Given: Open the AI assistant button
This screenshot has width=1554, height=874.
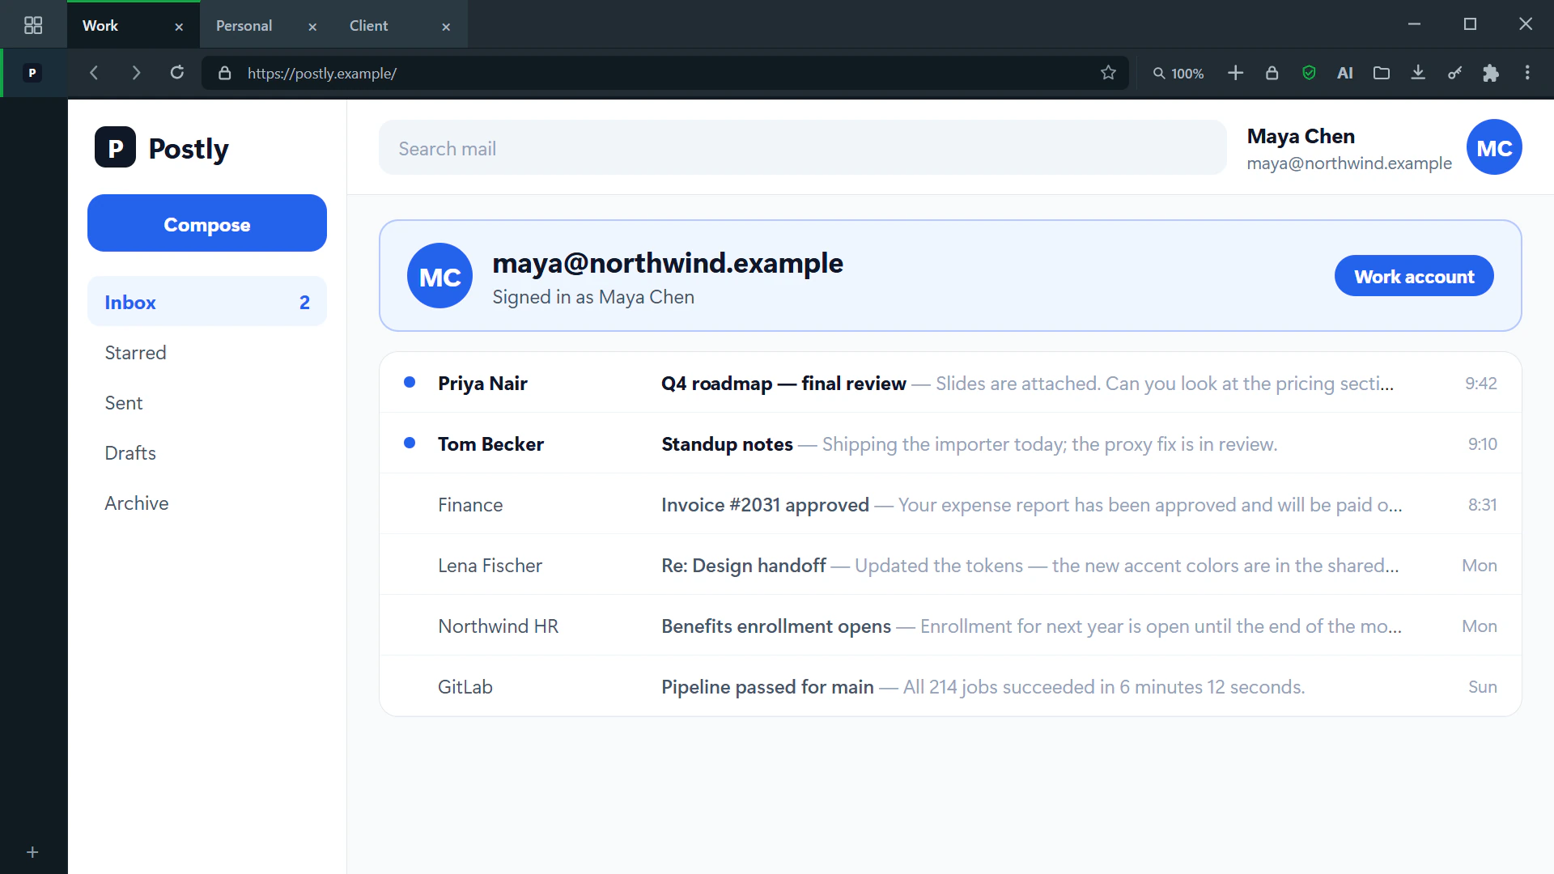Looking at the screenshot, I should point(1345,73).
